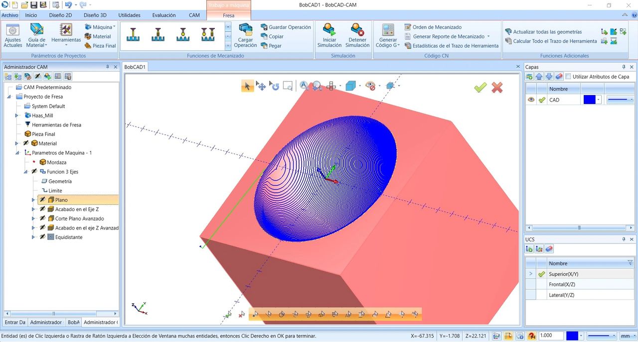Delete layer with eraser in Capas
This screenshot has height=342, width=638.
[x=559, y=77]
